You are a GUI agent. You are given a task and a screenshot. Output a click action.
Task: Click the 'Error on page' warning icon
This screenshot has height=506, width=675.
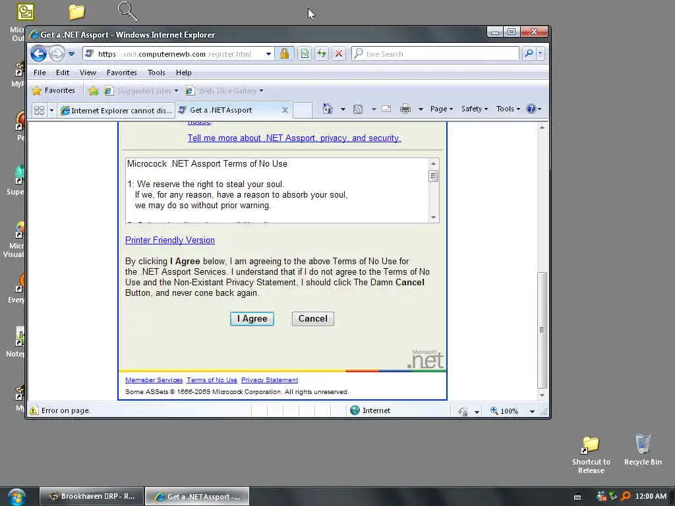click(x=34, y=410)
